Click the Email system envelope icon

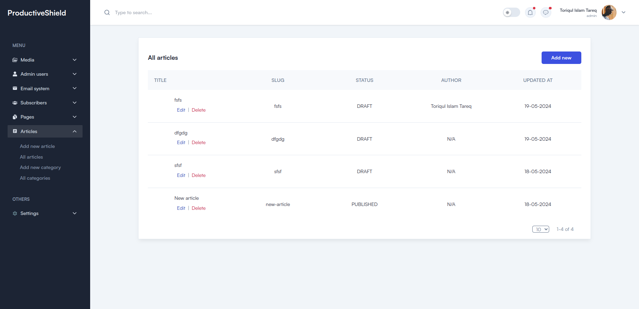click(15, 88)
